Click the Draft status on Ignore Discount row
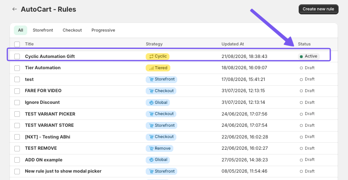348x180 pixels. (x=307, y=103)
